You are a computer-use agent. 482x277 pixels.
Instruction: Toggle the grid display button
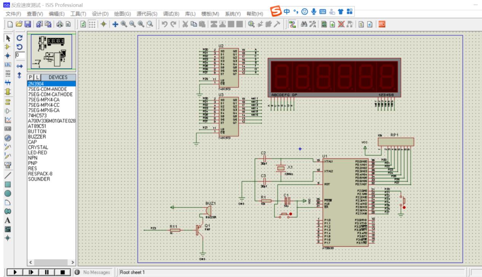(92, 24)
